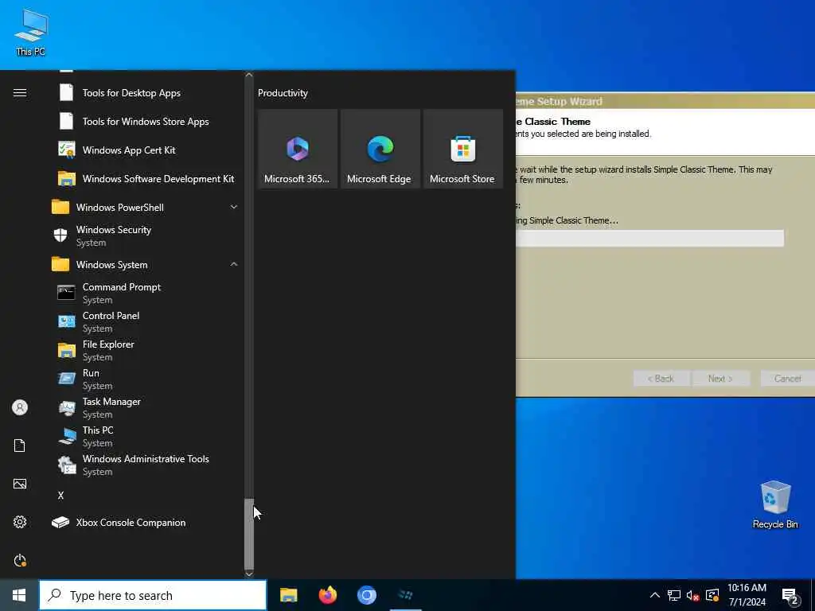Click the taskbar search box
Image resolution: width=815 pixels, height=611 pixels.
pos(153,595)
